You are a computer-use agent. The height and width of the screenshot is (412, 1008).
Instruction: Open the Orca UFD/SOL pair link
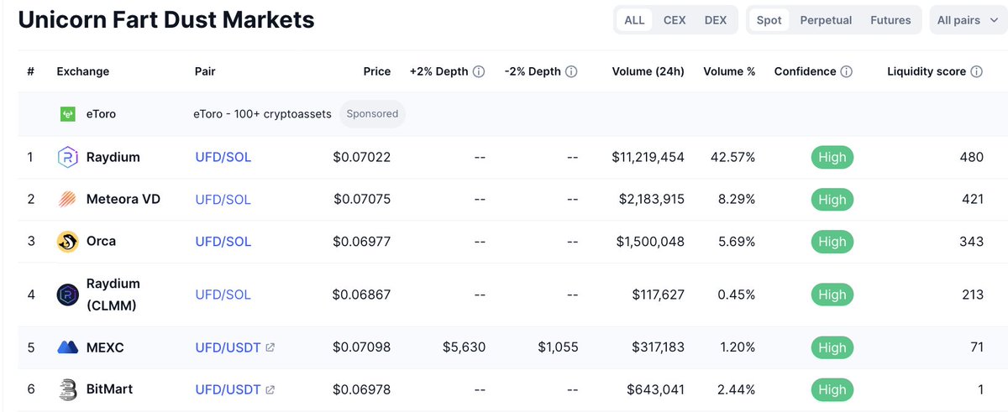pos(223,242)
